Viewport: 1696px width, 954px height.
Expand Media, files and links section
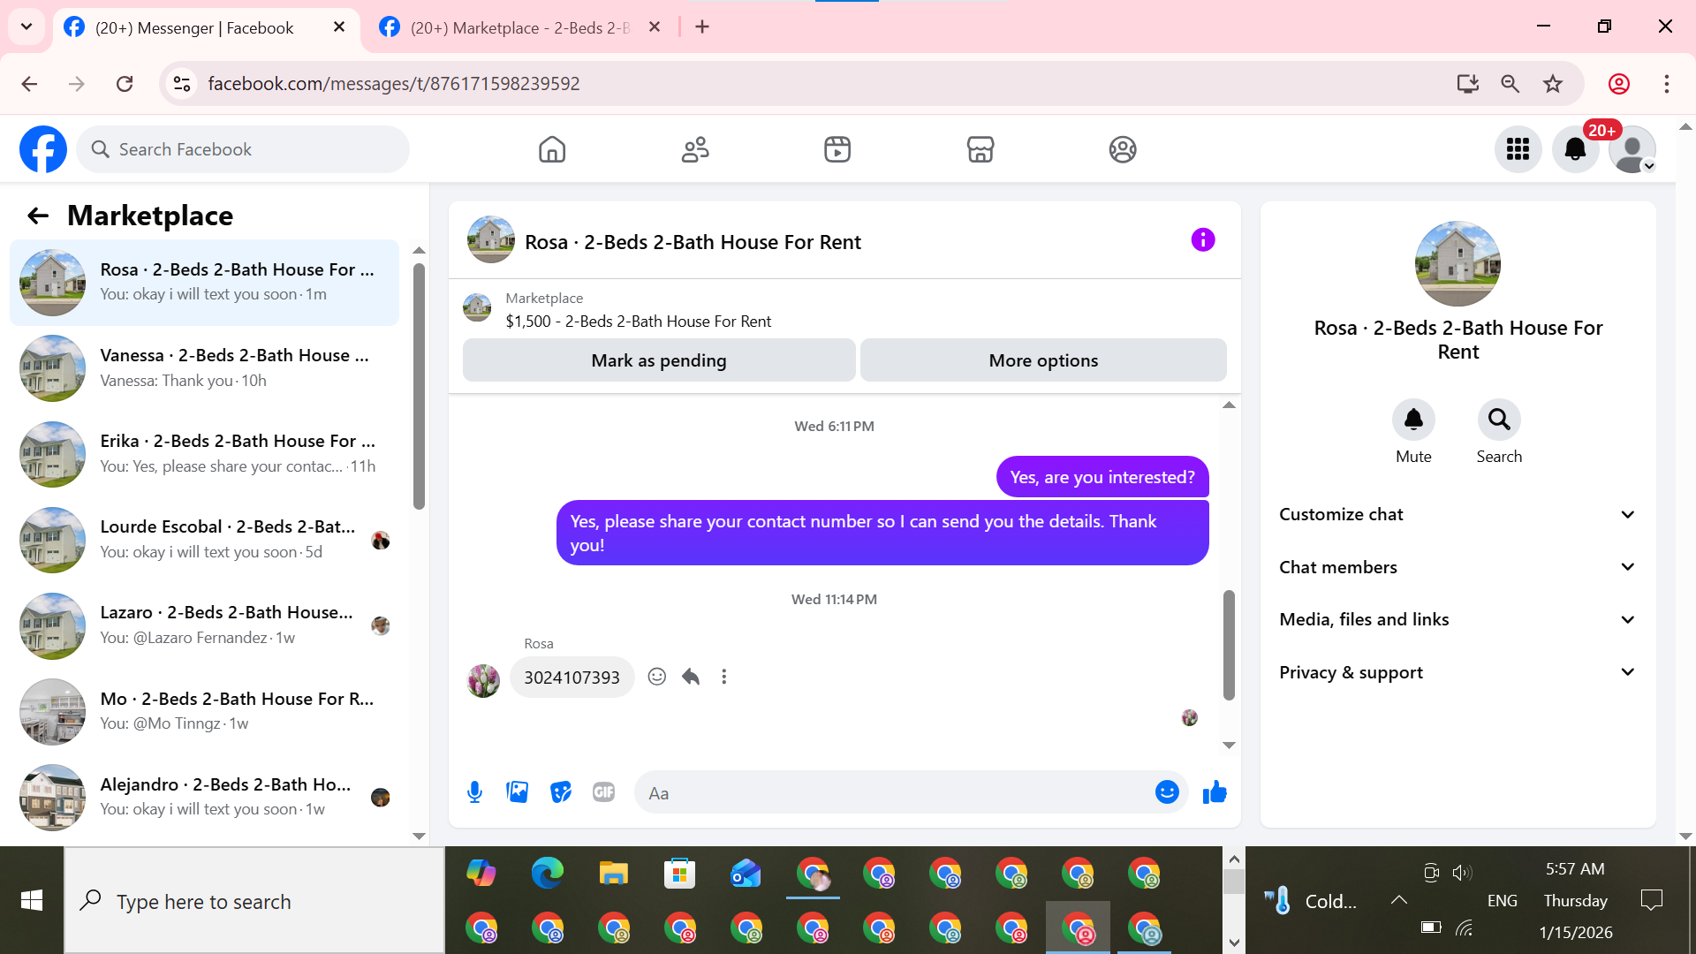click(x=1457, y=619)
